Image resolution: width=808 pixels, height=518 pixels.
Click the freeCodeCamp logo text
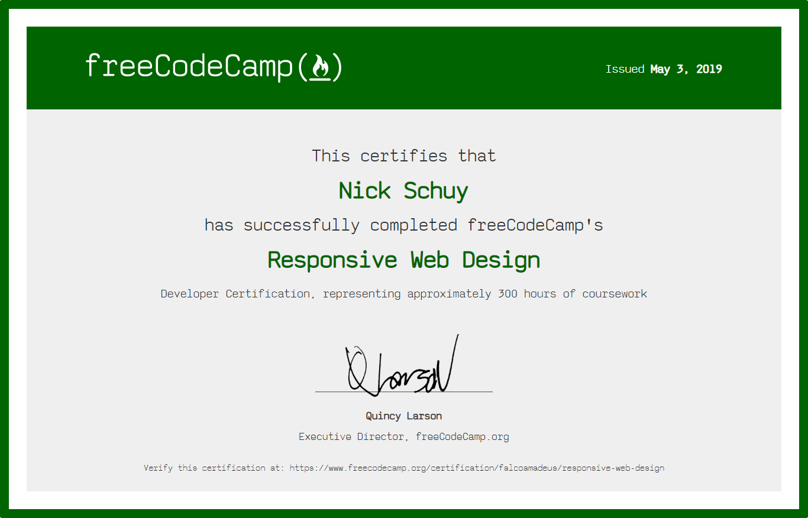pos(214,67)
